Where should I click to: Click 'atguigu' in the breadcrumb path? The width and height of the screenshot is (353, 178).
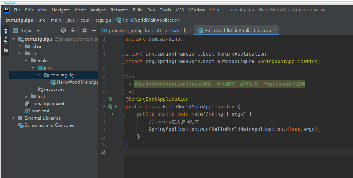pyautogui.click(x=103, y=20)
